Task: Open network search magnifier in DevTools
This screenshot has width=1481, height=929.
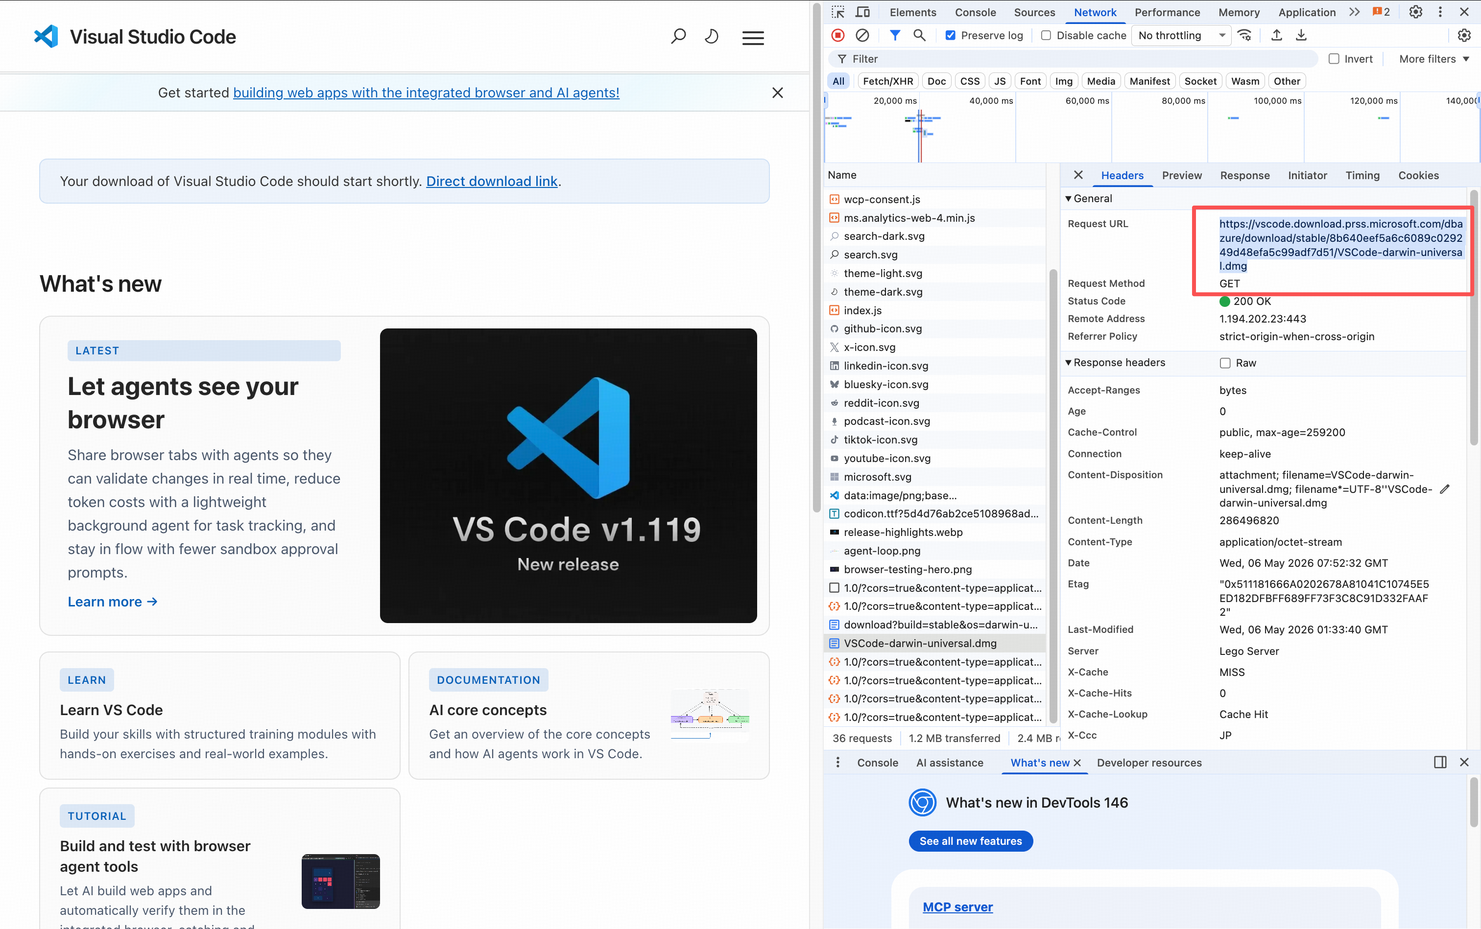Action: click(919, 35)
